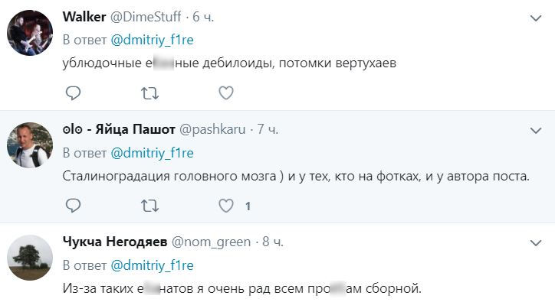The width and height of the screenshot is (555, 302).
Task: Like Walker's tweet with the heart icon
Action: pyautogui.click(x=226, y=93)
